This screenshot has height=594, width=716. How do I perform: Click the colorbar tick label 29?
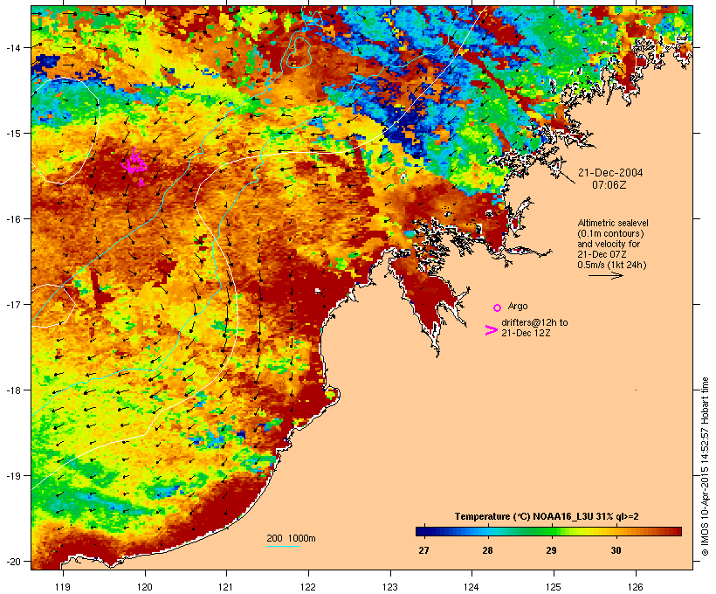click(x=551, y=550)
